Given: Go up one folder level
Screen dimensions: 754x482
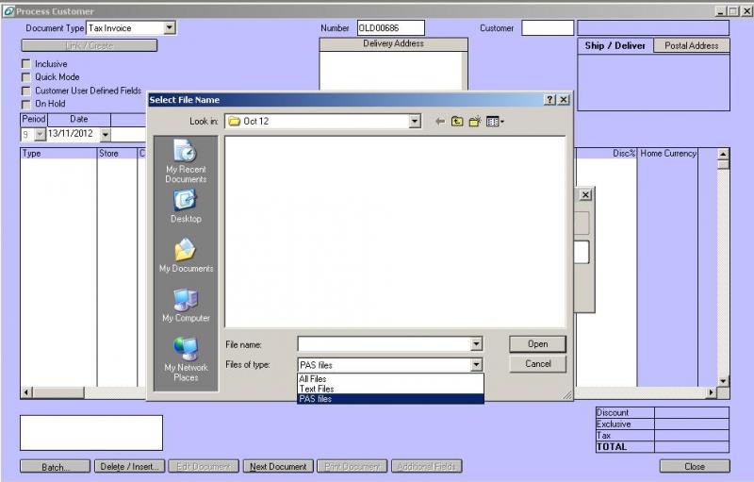Looking at the screenshot, I should click(x=458, y=122).
